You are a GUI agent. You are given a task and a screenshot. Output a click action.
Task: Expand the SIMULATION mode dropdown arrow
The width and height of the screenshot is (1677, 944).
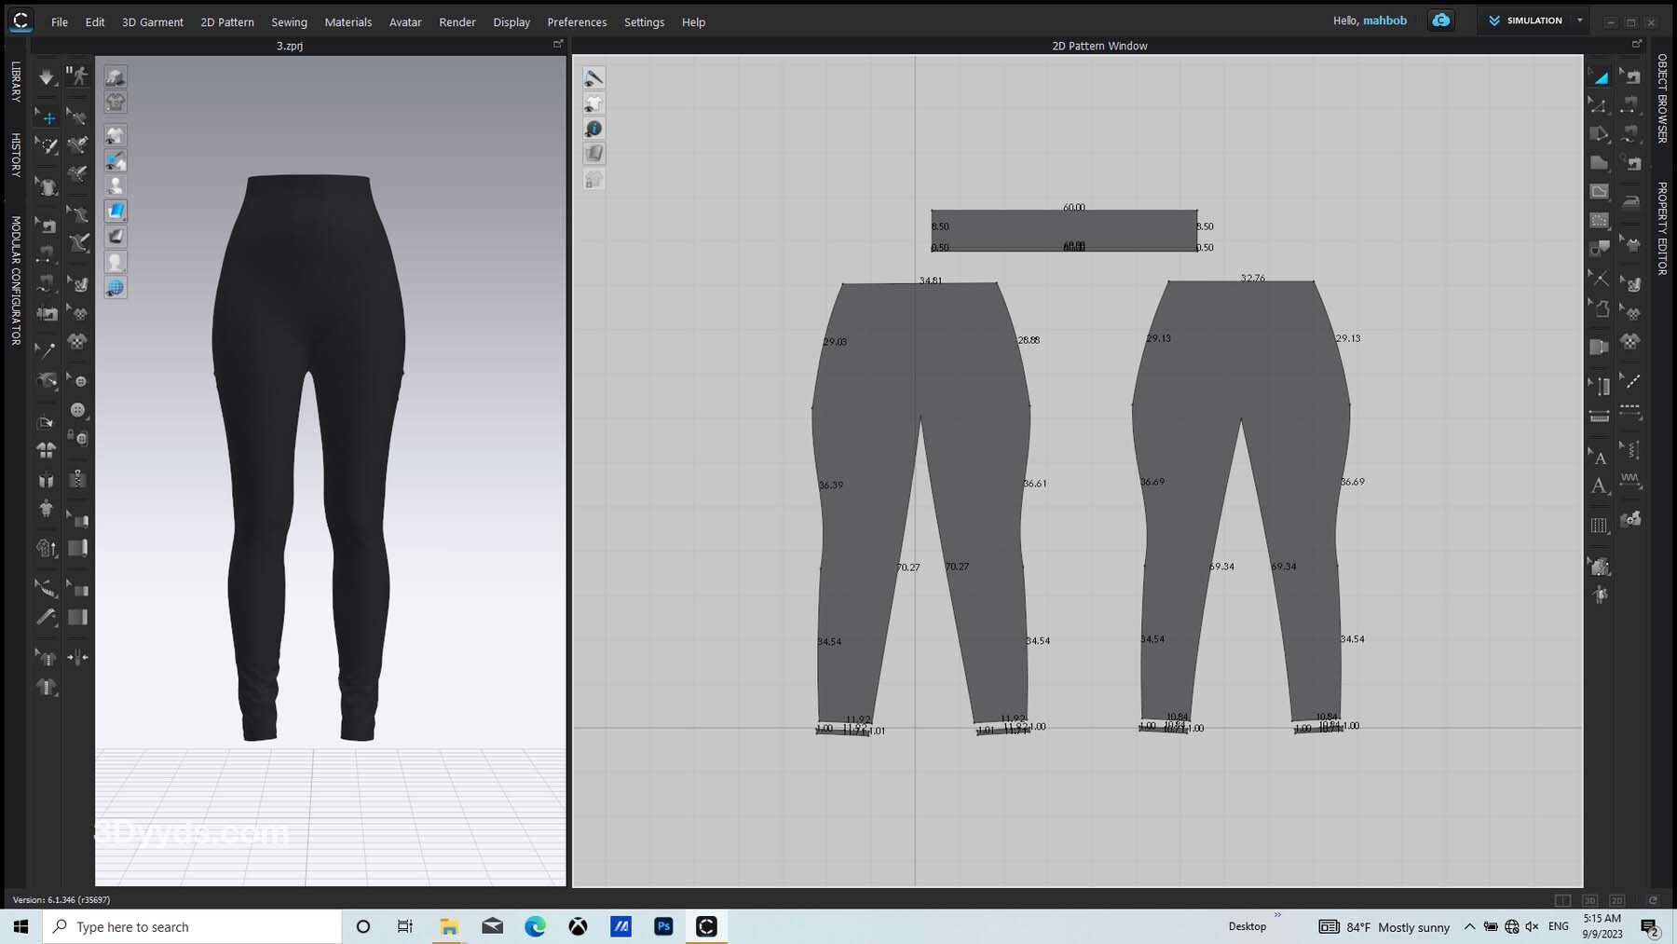pos(1579,21)
